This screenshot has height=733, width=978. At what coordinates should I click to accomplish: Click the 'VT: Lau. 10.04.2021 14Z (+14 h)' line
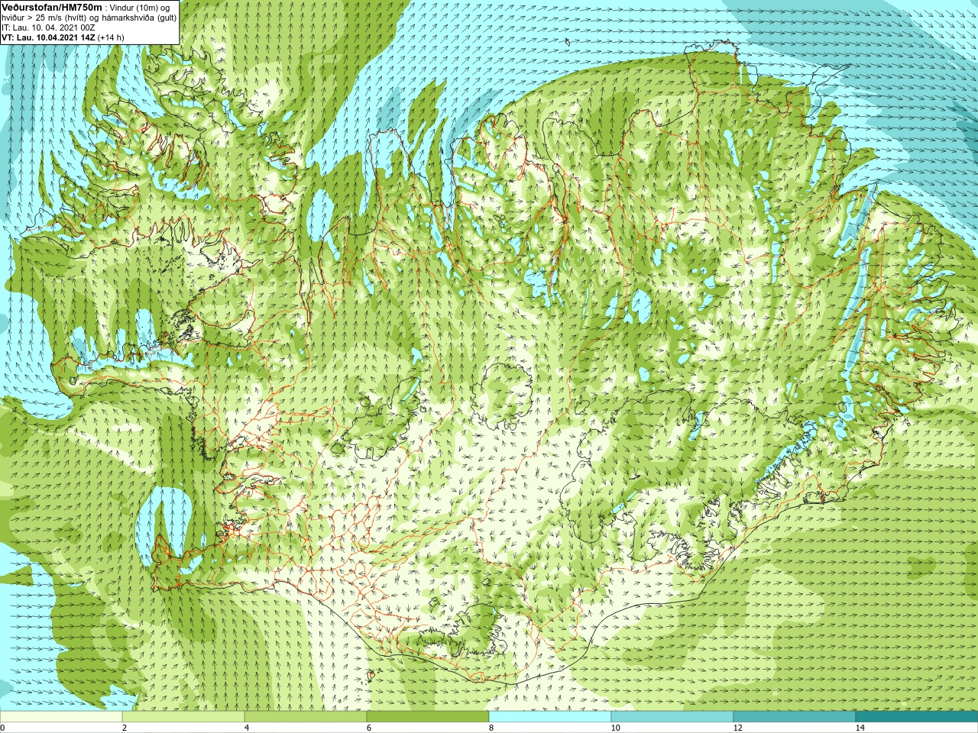pyautogui.click(x=63, y=37)
